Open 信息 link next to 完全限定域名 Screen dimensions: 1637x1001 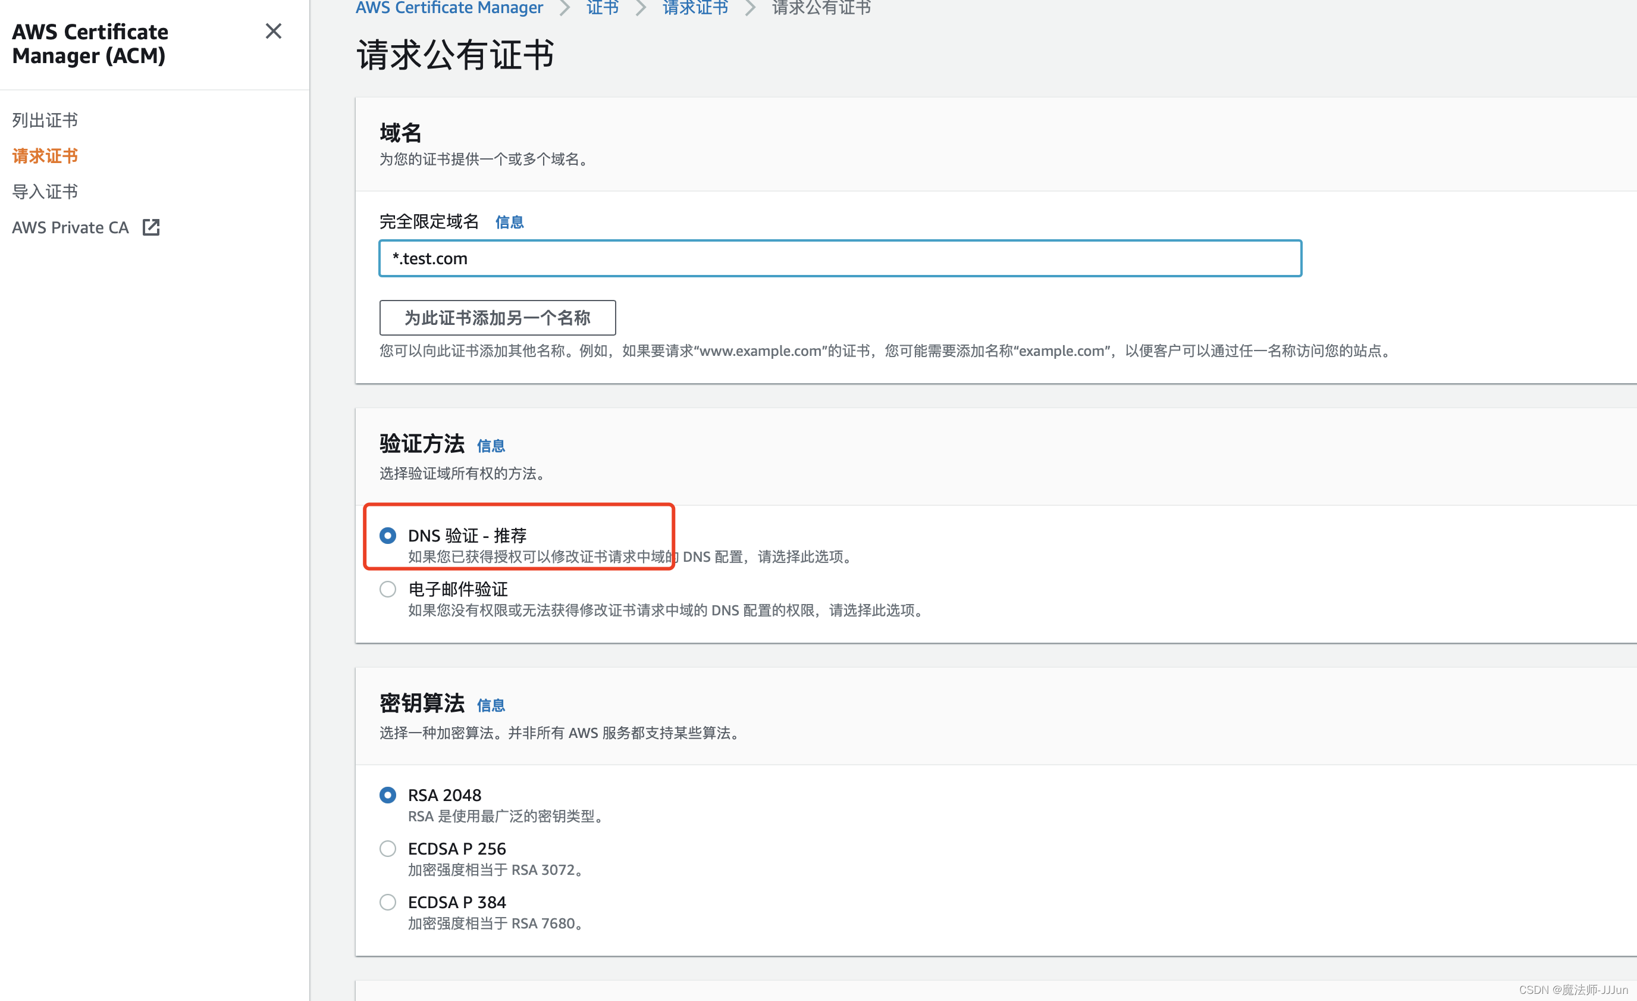click(510, 222)
